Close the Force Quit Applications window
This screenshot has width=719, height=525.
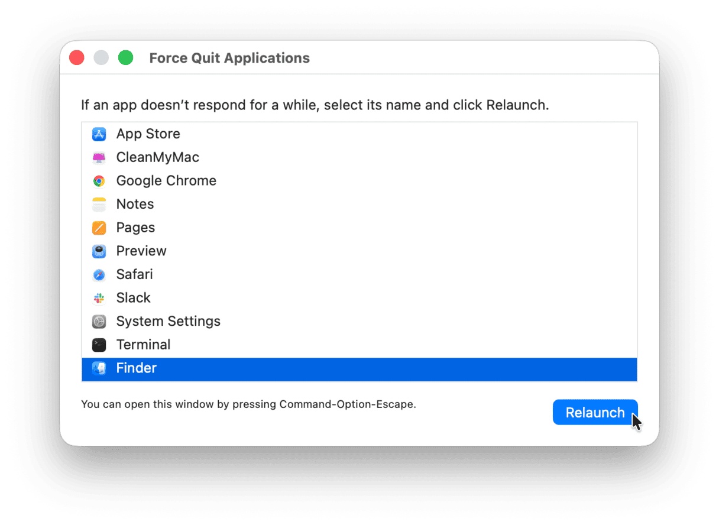tap(77, 58)
